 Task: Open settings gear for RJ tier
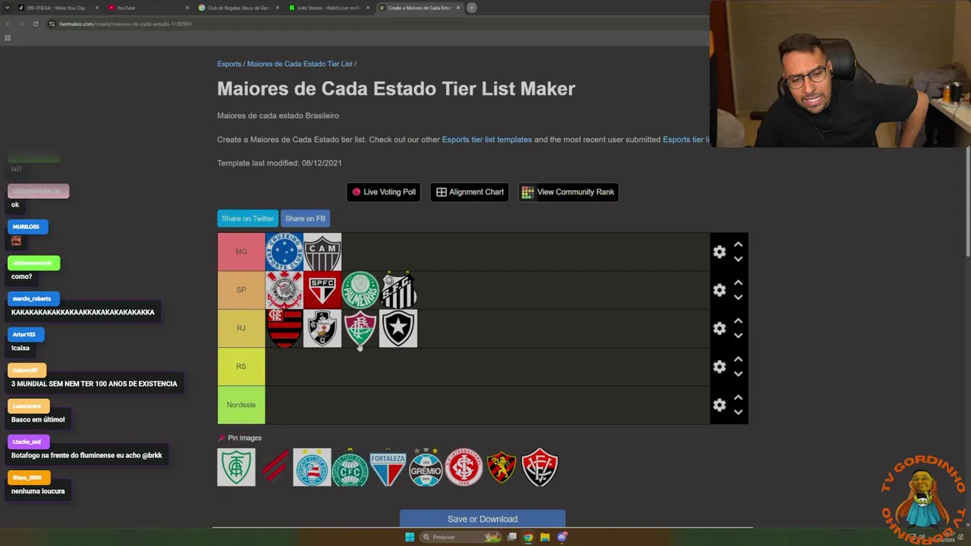pyautogui.click(x=719, y=328)
